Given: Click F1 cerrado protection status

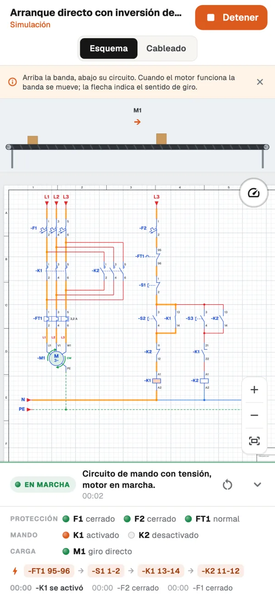Looking at the screenshot, I should [x=88, y=519].
